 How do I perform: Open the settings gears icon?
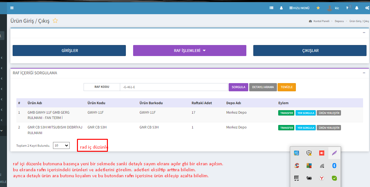click(367, 8)
